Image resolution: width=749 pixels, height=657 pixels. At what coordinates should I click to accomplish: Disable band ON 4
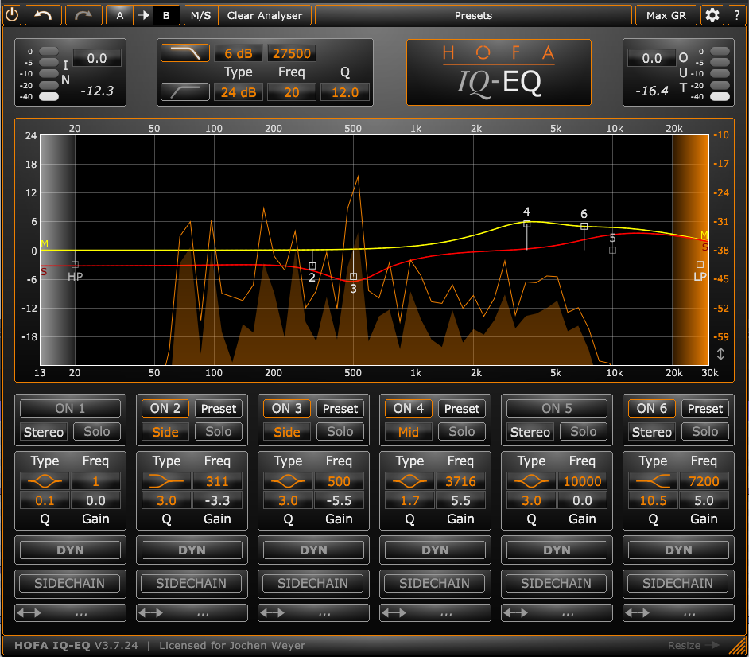[x=409, y=409]
